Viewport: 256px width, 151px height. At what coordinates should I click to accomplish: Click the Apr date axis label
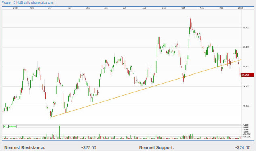[70, 8]
